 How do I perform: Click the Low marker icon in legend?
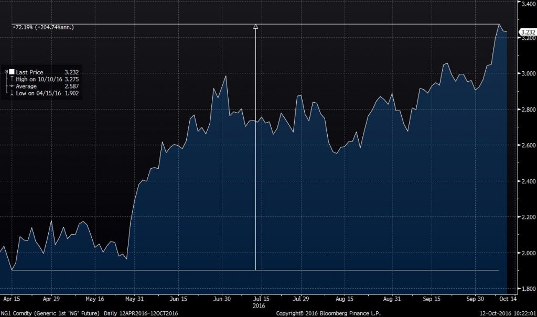pos(11,93)
